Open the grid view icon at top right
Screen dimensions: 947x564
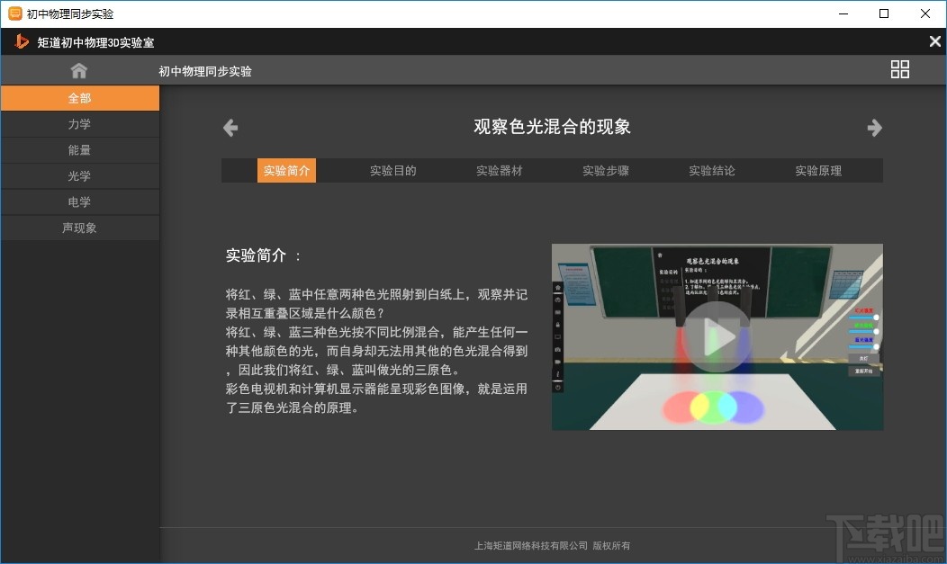(899, 69)
